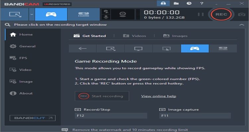
Task: Select fullscreen monitor mode icon
Action: point(138,49)
